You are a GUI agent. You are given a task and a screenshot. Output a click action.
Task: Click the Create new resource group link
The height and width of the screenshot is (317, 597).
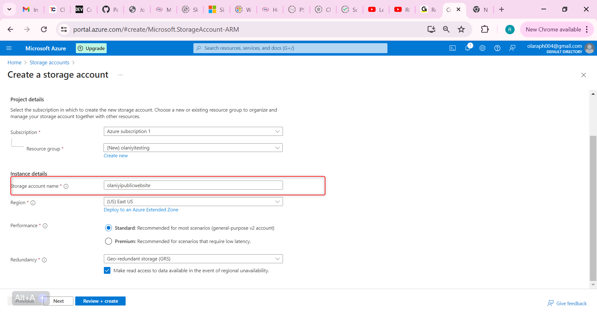[116, 156]
